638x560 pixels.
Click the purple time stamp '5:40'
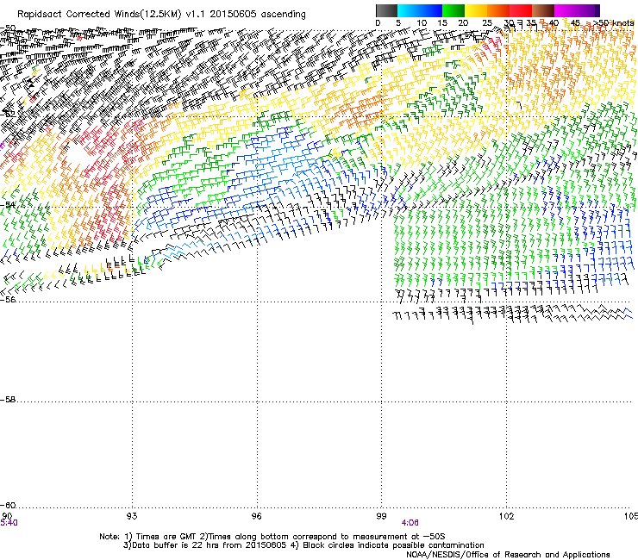(x=9, y=523)
